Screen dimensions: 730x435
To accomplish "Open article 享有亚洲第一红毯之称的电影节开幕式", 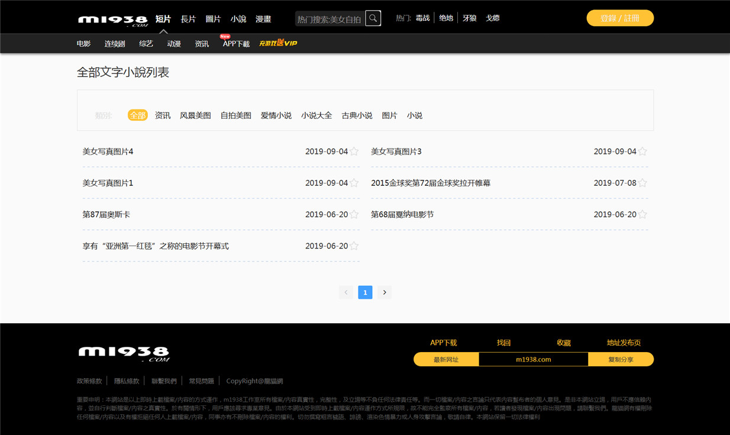I will tap(156, 246).
